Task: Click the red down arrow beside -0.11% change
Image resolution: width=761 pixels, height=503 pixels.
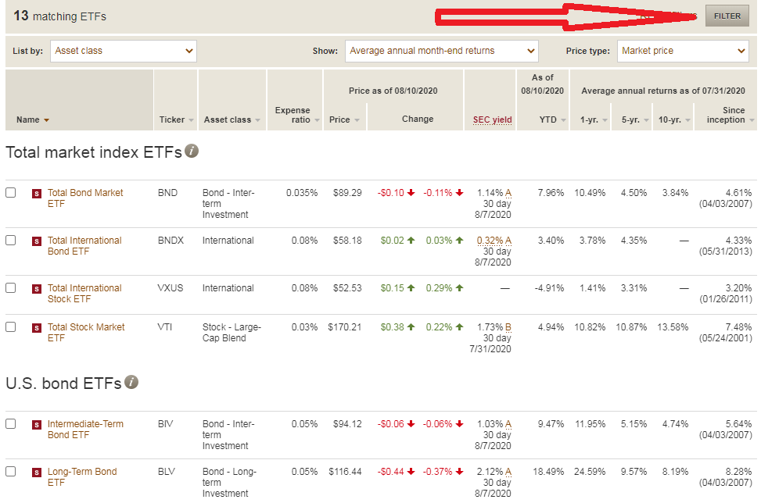Action: [460, 193]
